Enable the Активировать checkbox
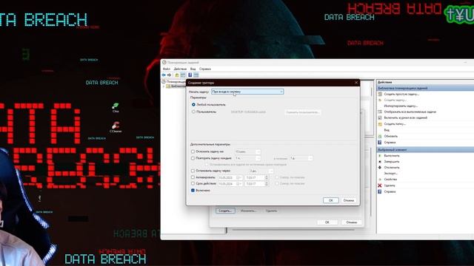This screenshot has height=266, width=474. 193,177
